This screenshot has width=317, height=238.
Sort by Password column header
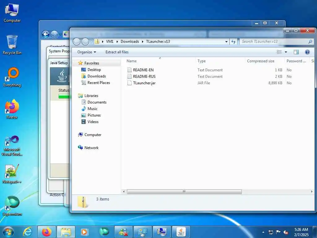click(296, 61)
